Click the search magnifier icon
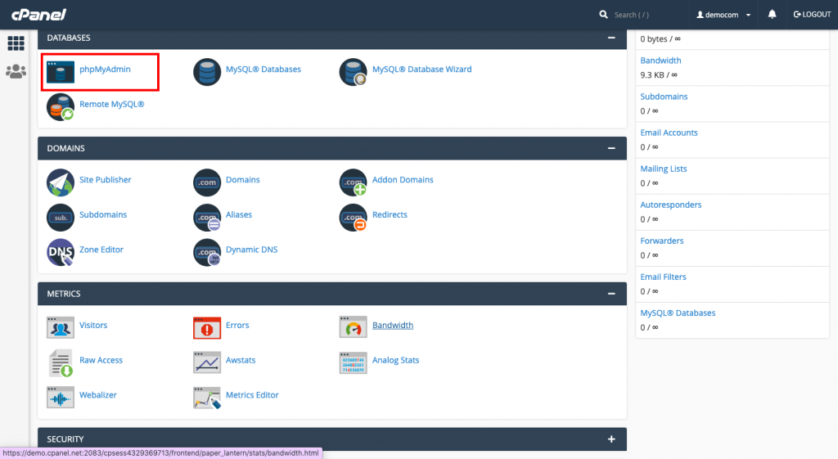This screenshot has width=838, height=459. [x=603, y=15]
